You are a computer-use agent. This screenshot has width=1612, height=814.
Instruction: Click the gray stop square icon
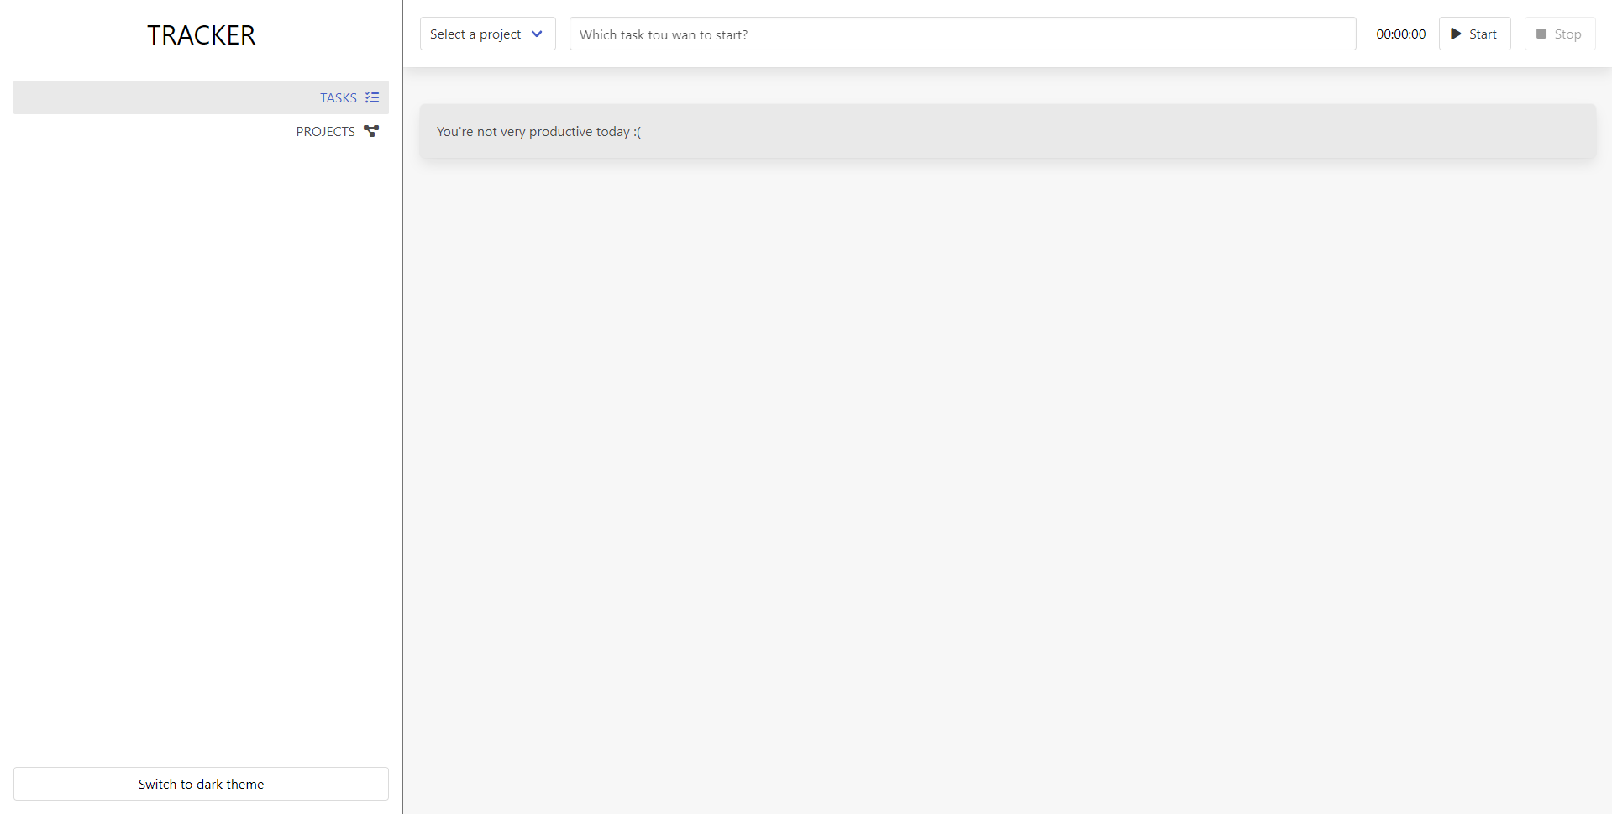click(x=1541, y=34)
